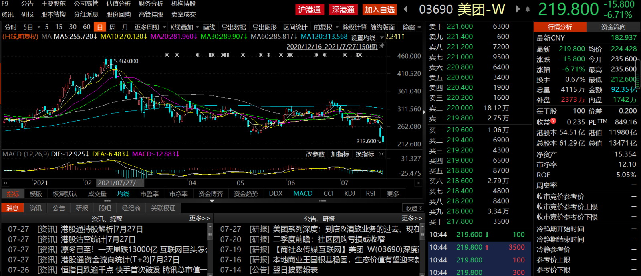The image size is (641, 276).
Task: Click 导出数据 in the chart toolbar
Action: [234, 27]
